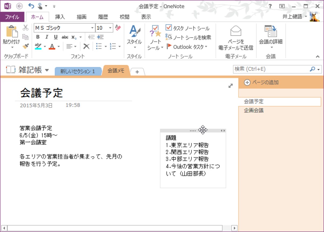The width and height of the screenshot is (324, 232).
Task: Open the 企画会議 page in page list
Action: click(254, 110)
